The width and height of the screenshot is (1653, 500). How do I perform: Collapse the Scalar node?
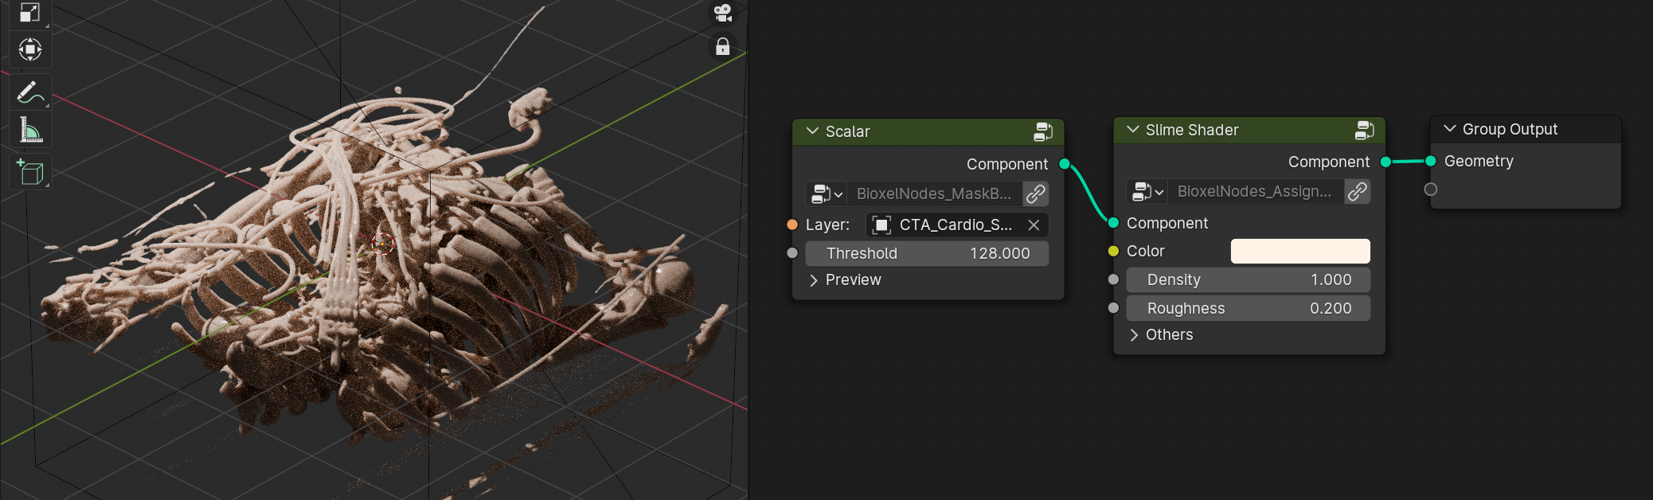(812, 131)
